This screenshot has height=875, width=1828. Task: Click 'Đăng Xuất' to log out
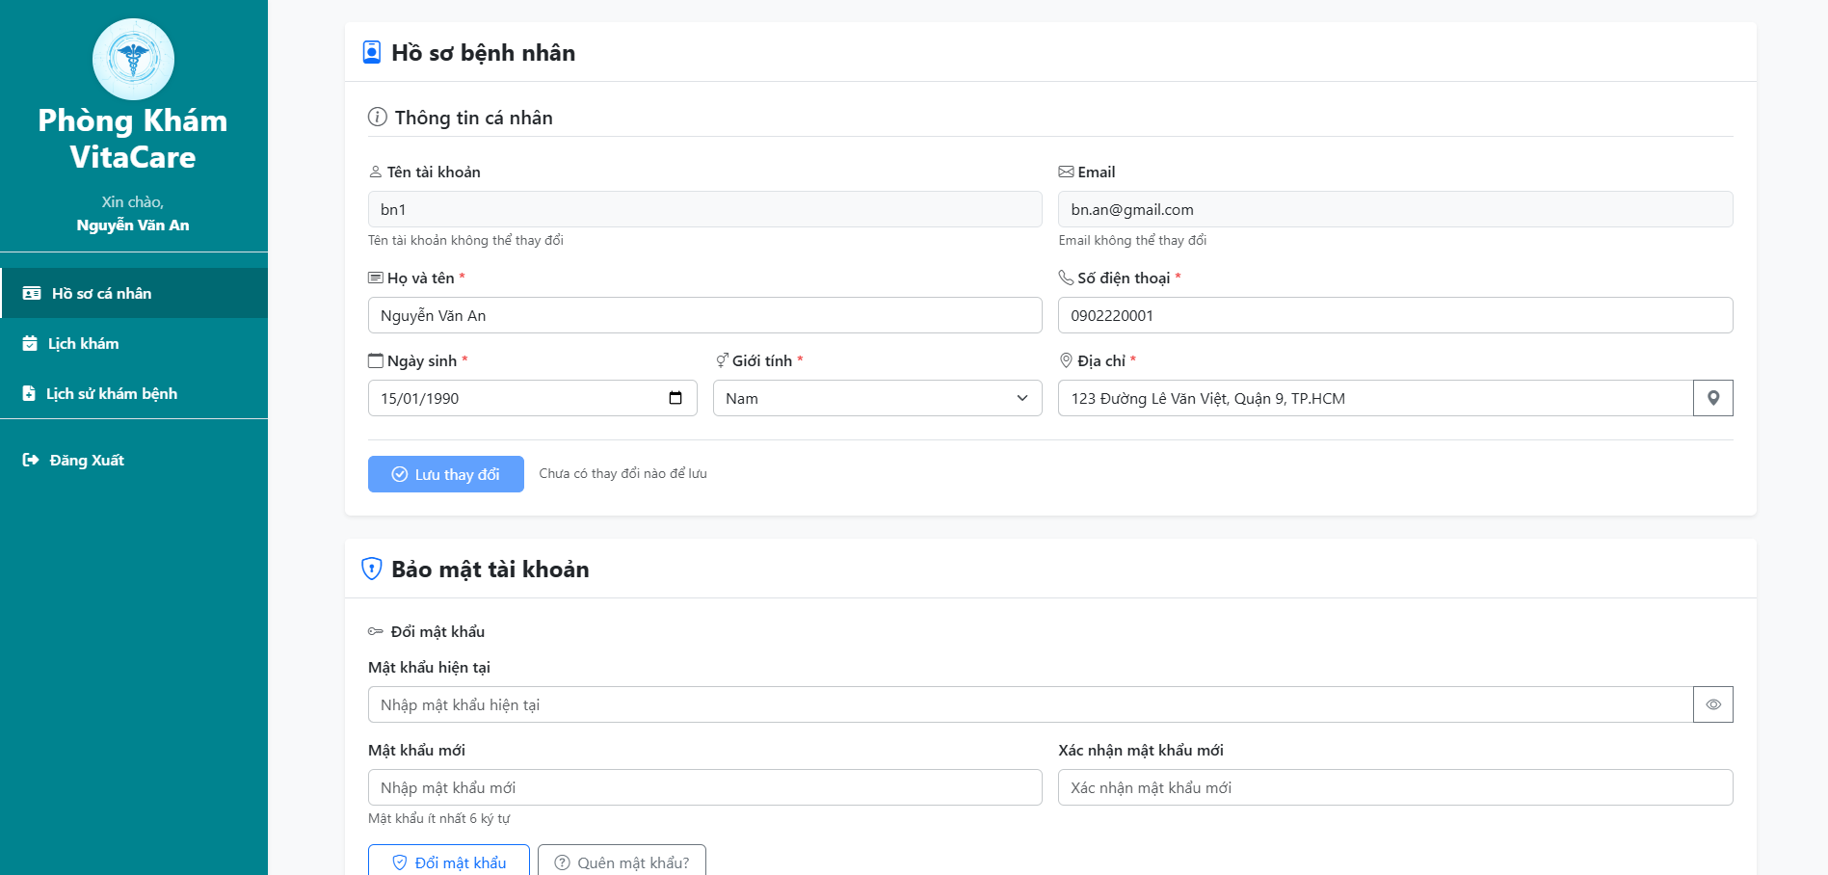[x=86, y=460]
